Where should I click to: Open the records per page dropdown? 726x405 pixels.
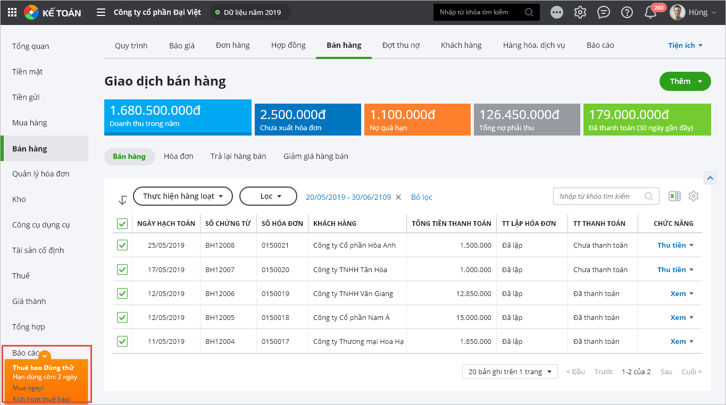point(510,372)
